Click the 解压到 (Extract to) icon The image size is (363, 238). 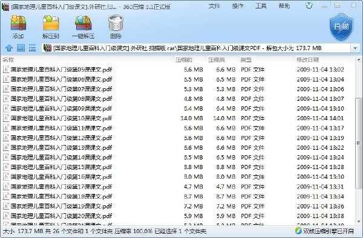point(51,23)
